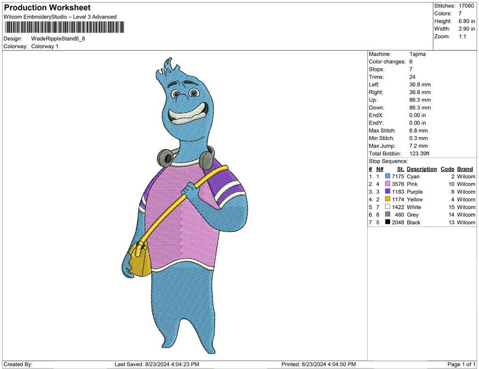Click the Zoom value '1:1'
Viewport: 479px width, 369px height.
pyautogui.click(x=462, y=36)
